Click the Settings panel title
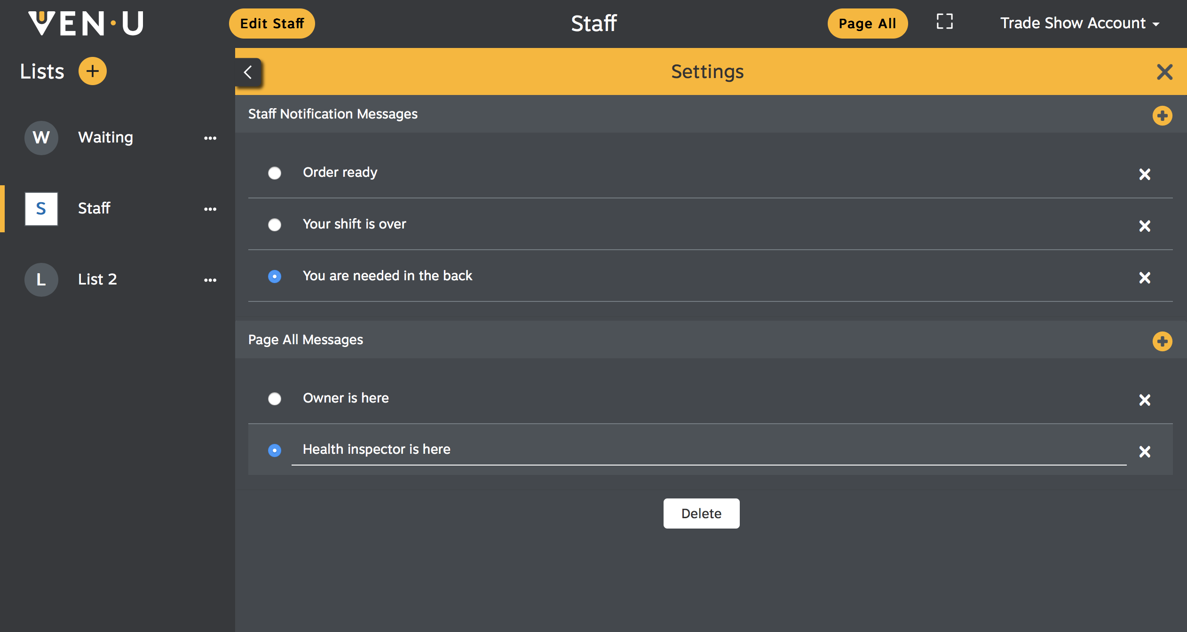 [x=707, y=72]
